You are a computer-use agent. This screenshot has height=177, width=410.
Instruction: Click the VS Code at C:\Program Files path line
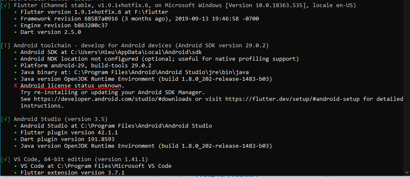96,166
